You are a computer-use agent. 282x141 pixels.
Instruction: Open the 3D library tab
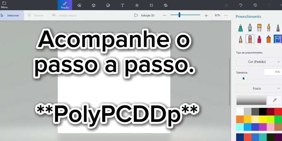[x=166, y=5]
